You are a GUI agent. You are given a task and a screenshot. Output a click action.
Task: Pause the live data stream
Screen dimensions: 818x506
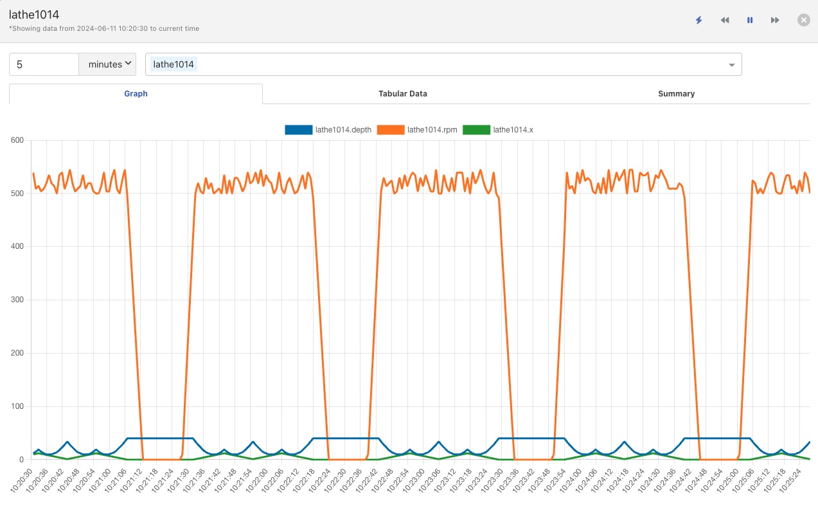point(750,20)
